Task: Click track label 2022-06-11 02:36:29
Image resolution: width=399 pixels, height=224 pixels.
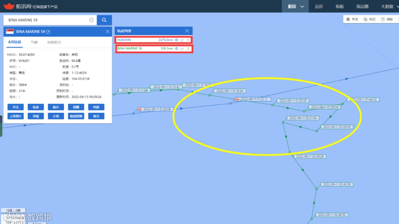Action: click(310, 157)
